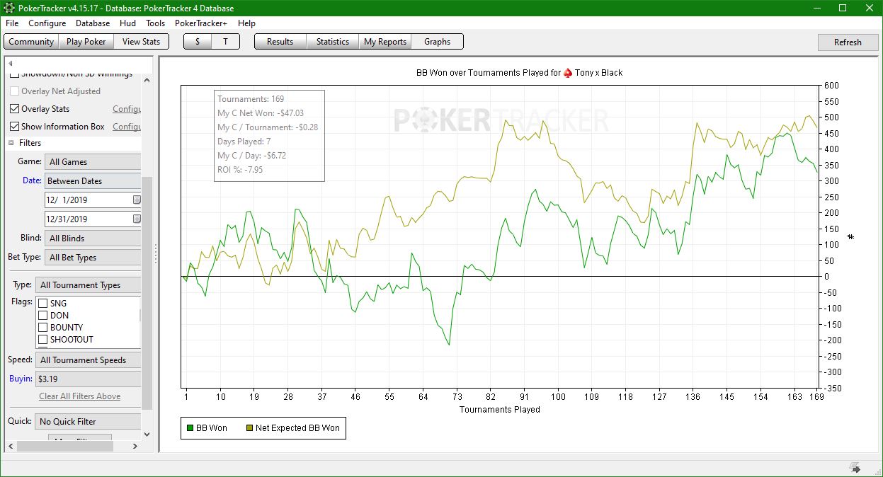Tick the SHOOTOUT flag checkbox
883x477 pixels.
42,340
